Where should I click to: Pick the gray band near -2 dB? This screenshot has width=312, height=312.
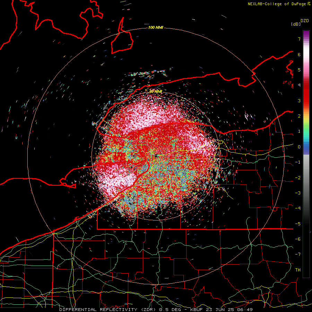tap(306, 177)
